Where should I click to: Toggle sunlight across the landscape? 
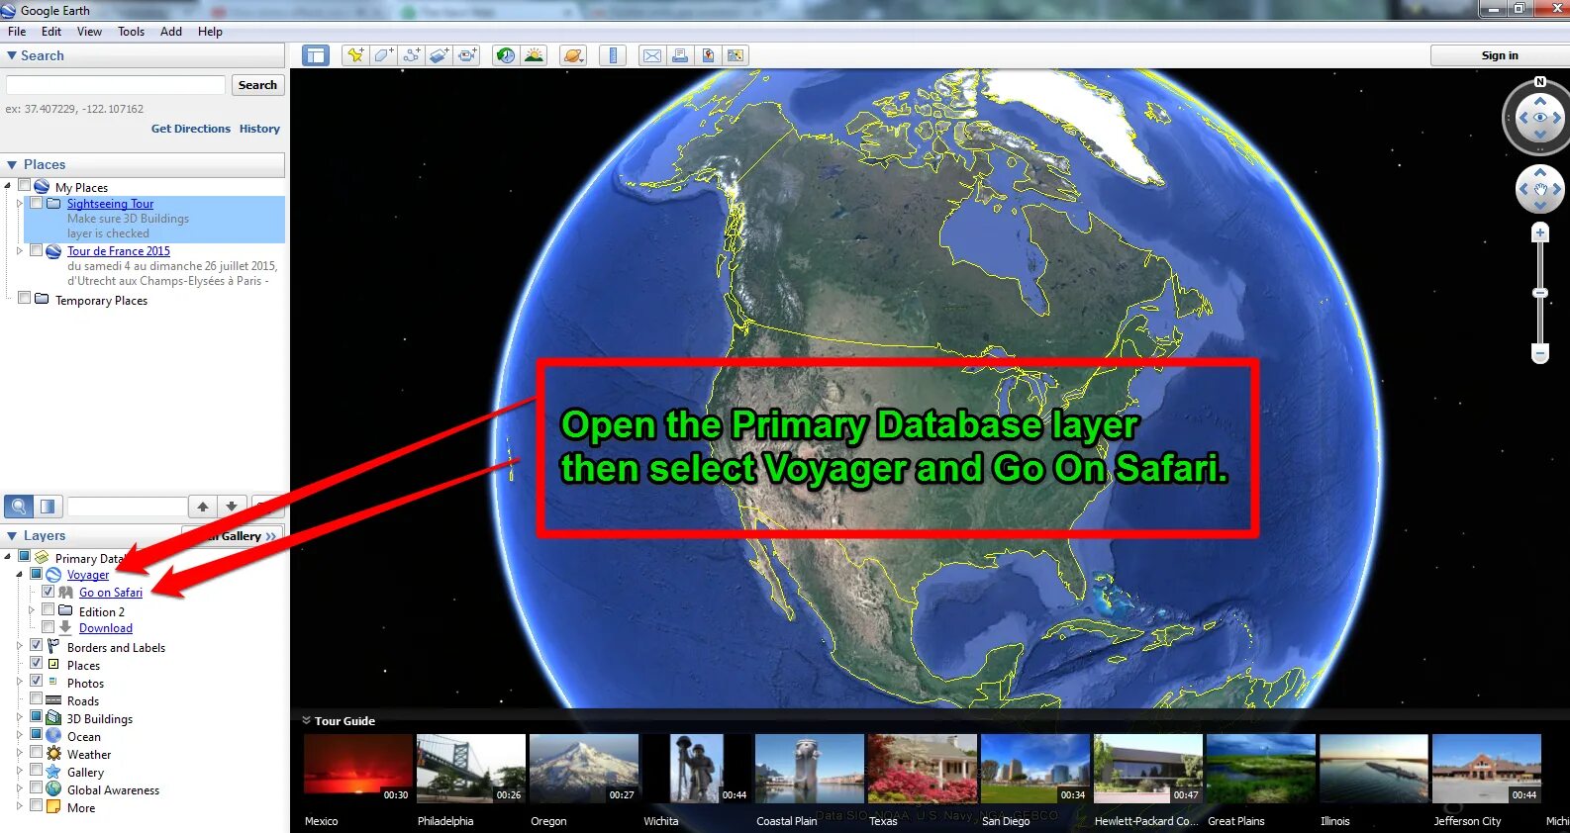click(535, 55)
